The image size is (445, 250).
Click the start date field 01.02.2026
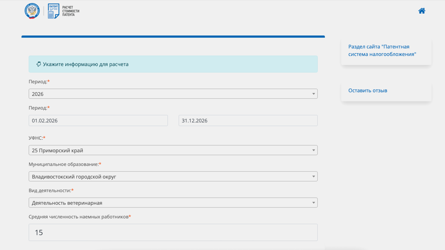click(98, 121)
